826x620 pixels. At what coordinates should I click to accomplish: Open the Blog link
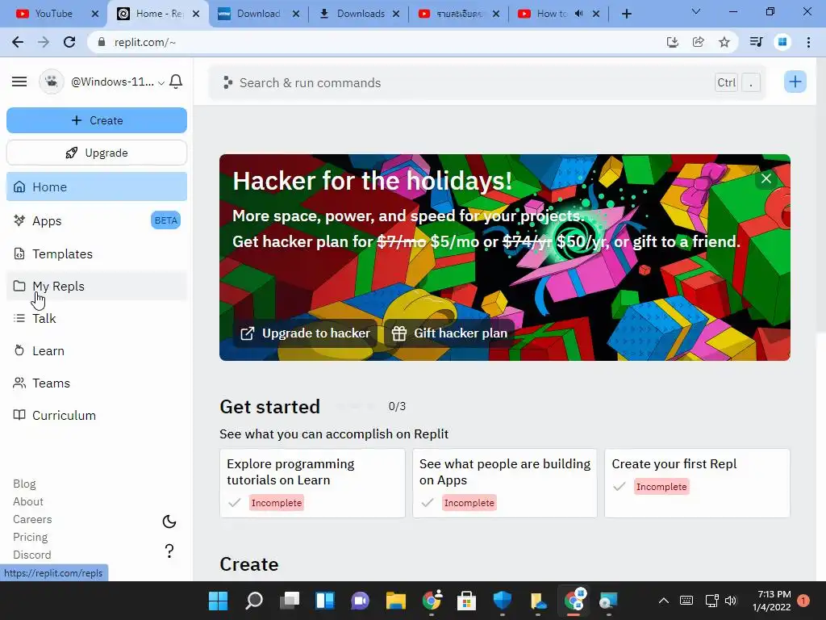[24, 484]
